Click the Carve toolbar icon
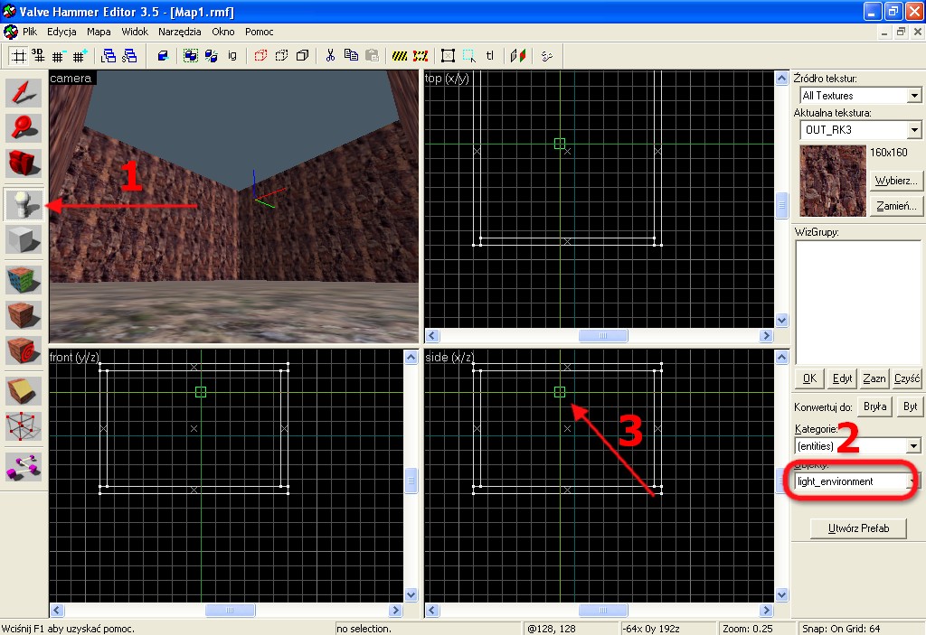Viewport: 926px width, 635px height. (x=163, y=56)
